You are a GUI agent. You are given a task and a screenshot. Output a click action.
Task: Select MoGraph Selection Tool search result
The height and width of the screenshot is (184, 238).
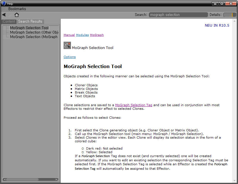[29, 28]
